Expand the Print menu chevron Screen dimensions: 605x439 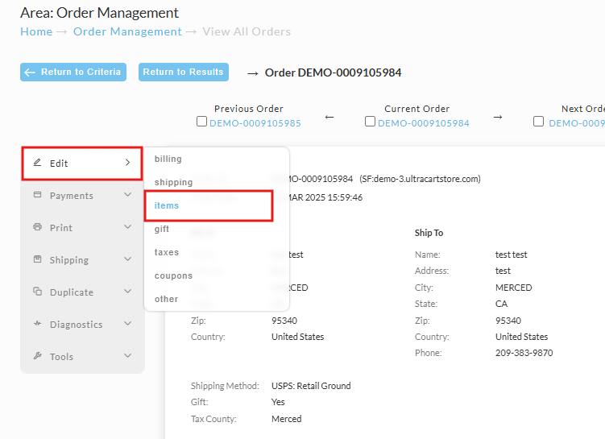128,227
